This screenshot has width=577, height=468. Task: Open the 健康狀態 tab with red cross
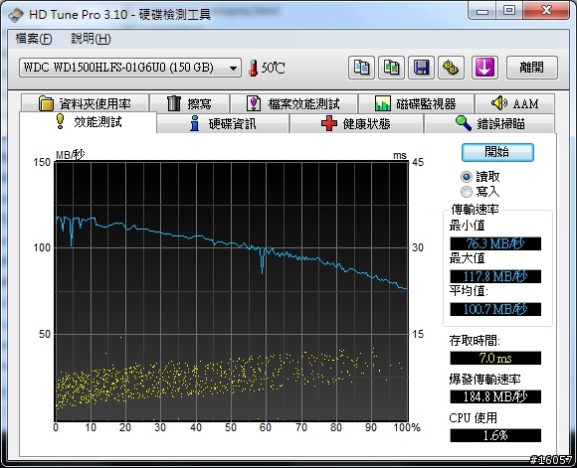click(x=356, y=123)
